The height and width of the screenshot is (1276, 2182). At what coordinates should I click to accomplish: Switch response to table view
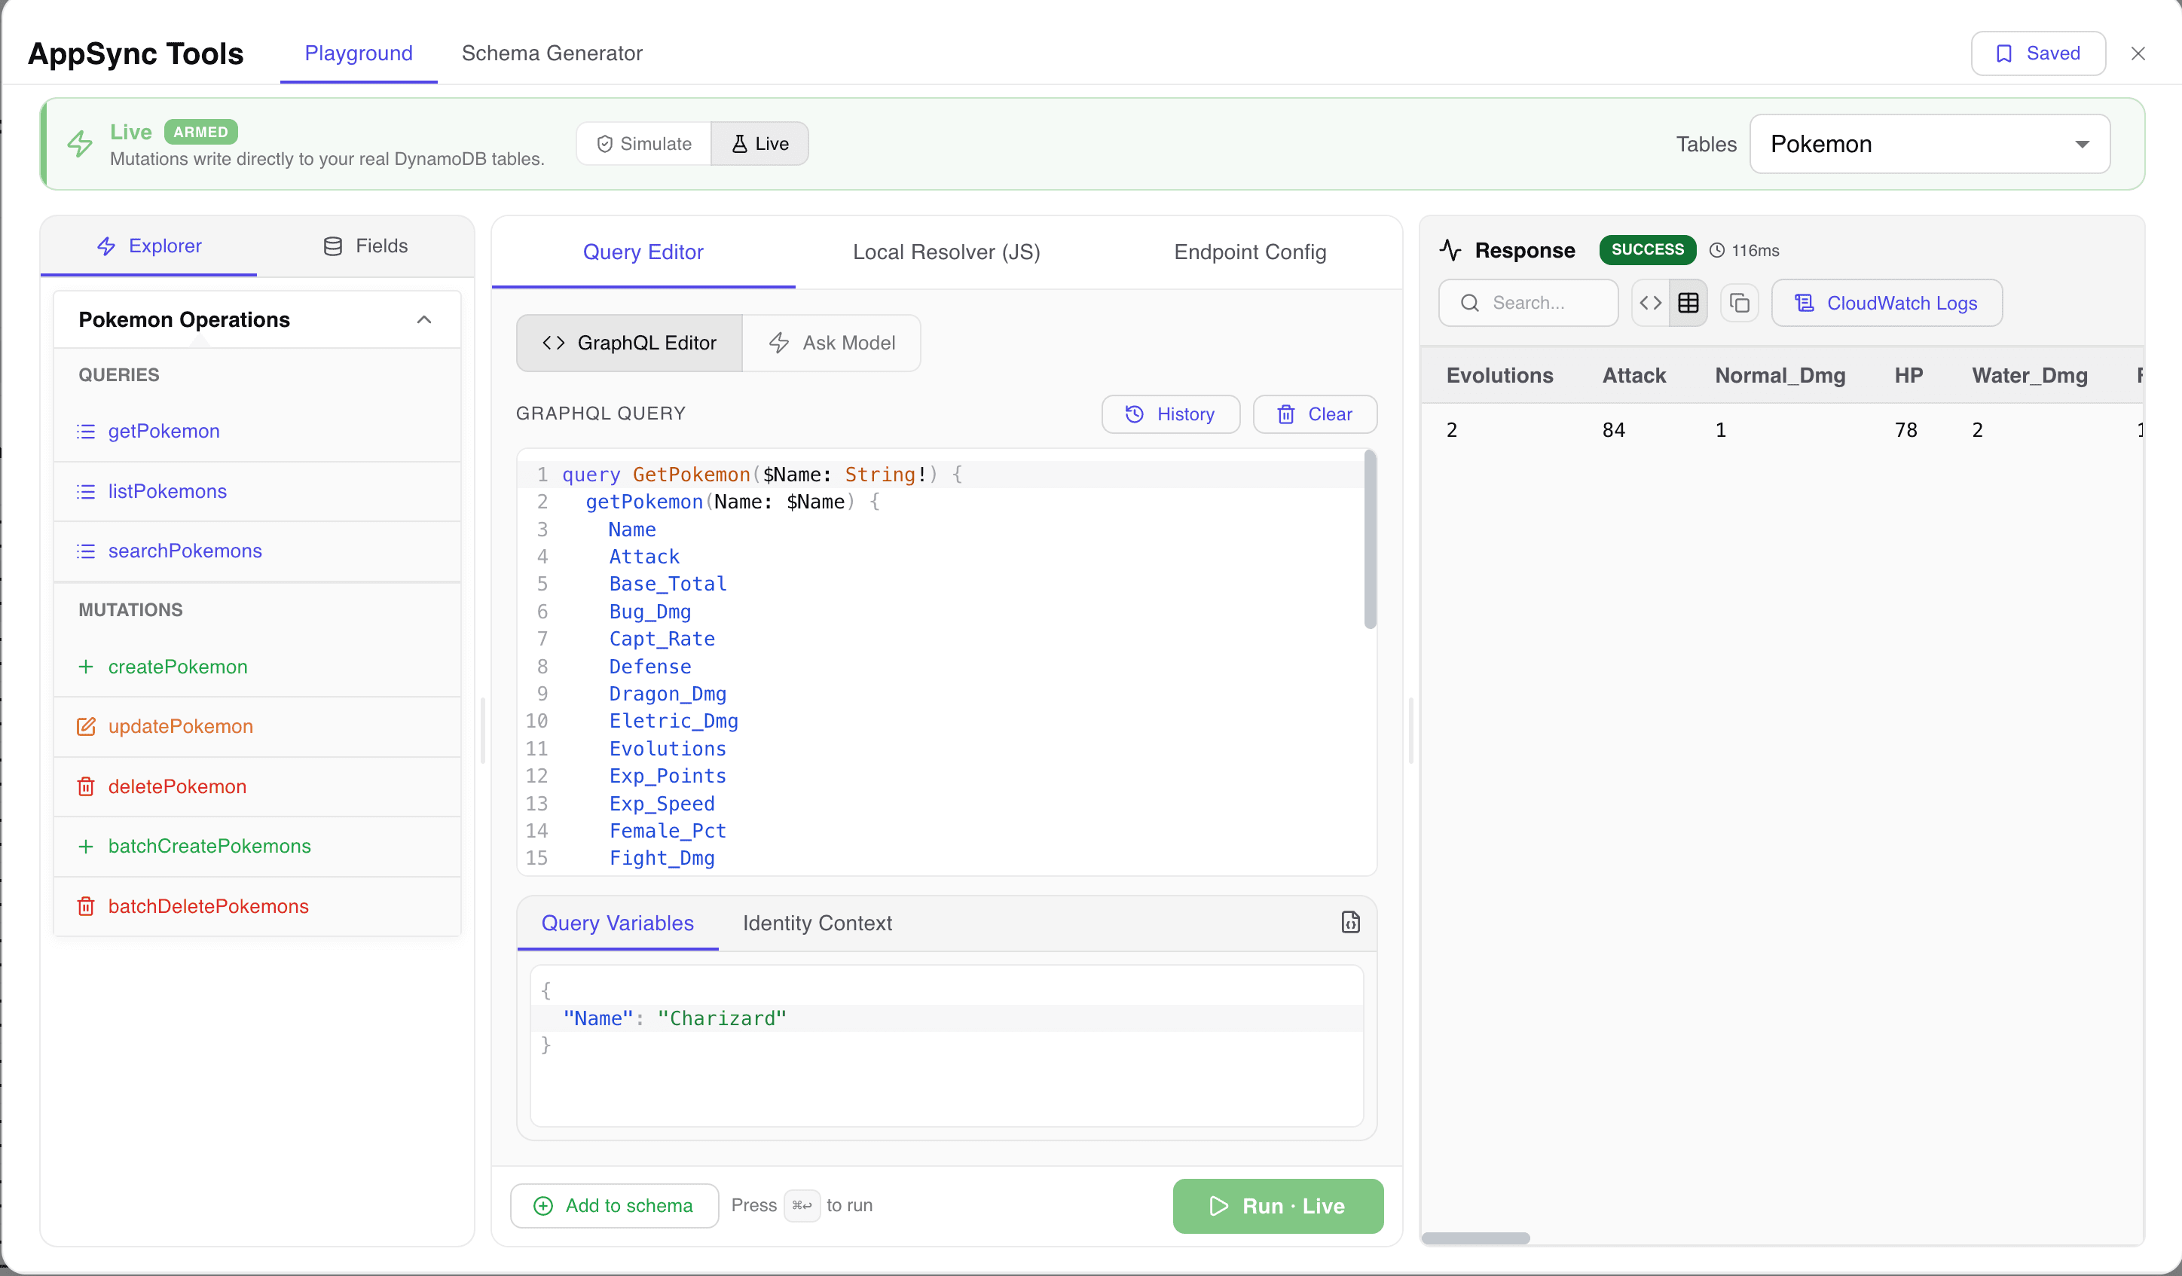[x=1688, y=302]
